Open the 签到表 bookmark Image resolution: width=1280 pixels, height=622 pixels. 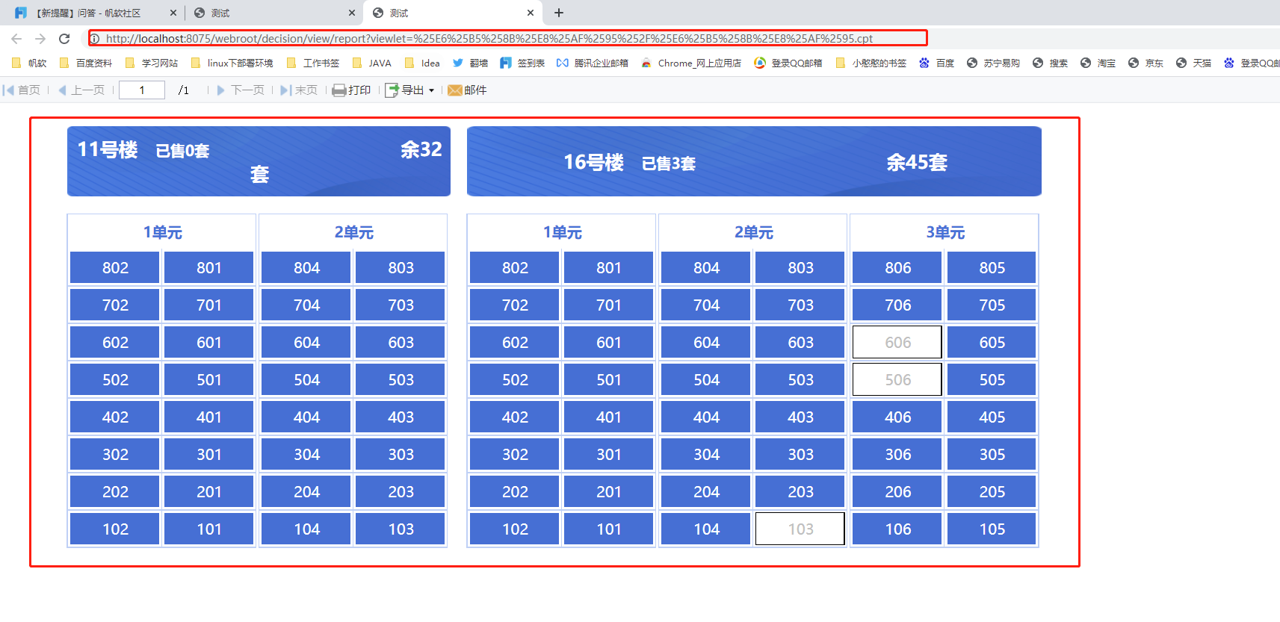(x=523, y=63)
